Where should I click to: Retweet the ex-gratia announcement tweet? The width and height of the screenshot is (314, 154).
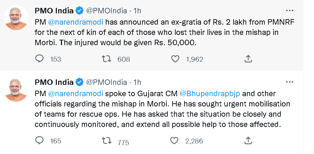[x=107, y=59]
